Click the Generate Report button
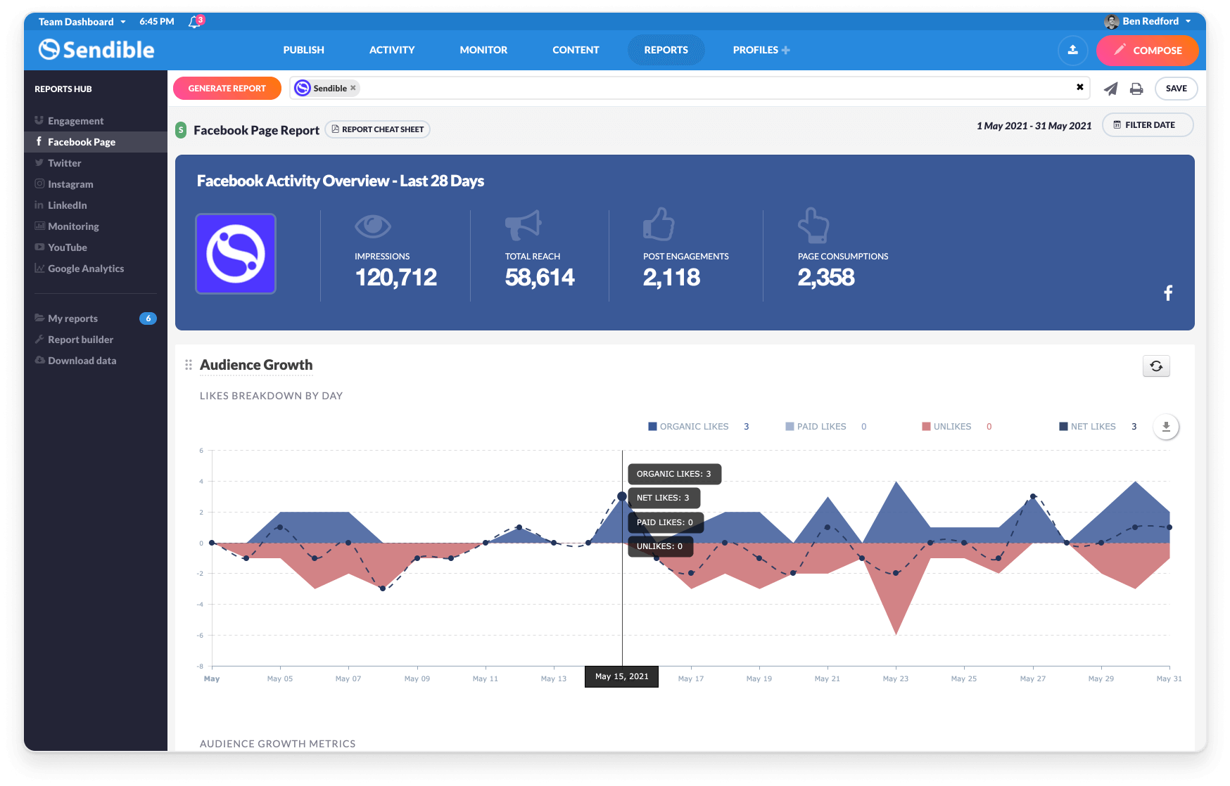The height and width of the screenshot is (786, 1230). [x=227, y=88]
